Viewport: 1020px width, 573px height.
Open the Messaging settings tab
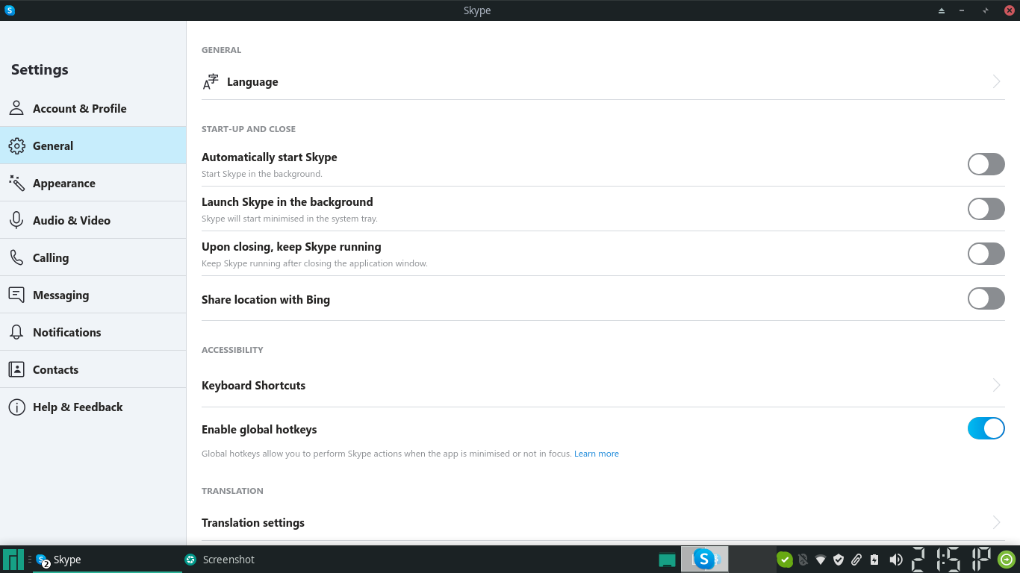click(x=93, y=295)
